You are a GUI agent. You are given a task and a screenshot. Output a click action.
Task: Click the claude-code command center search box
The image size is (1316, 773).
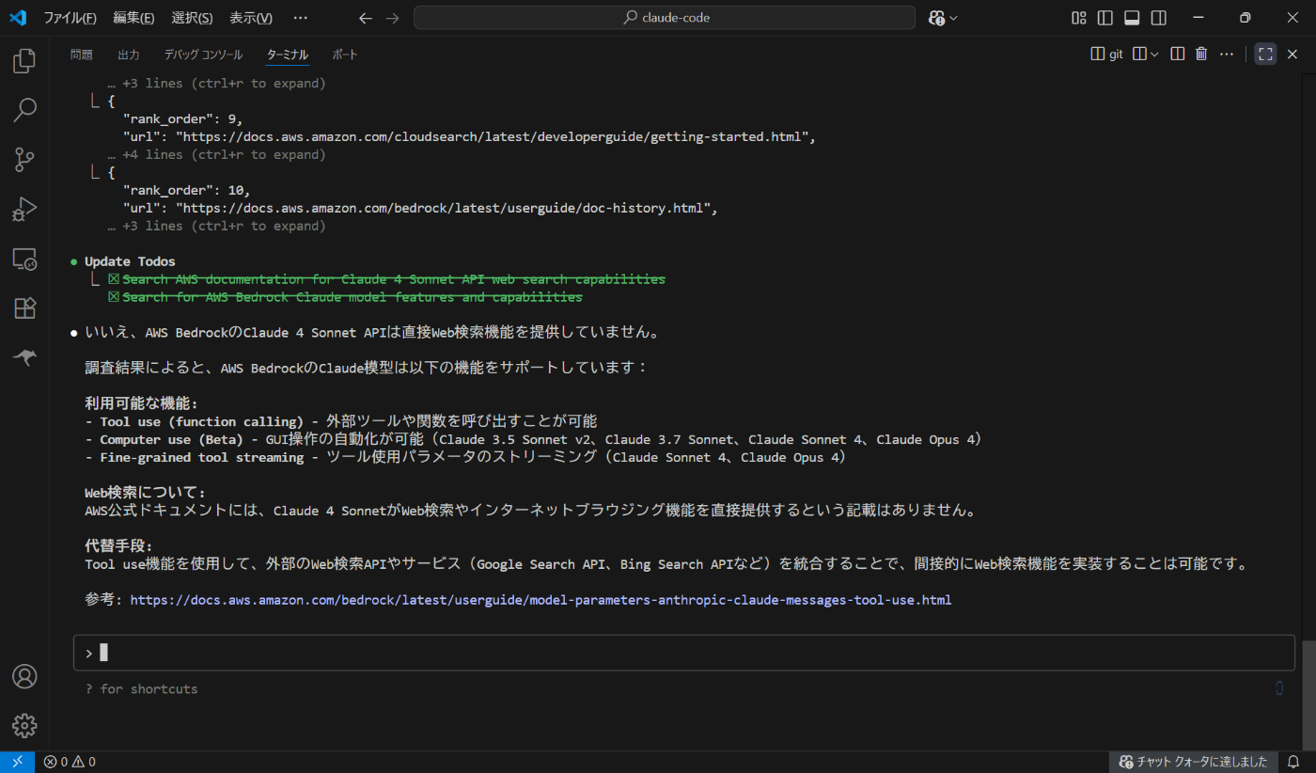coord(665,18)
